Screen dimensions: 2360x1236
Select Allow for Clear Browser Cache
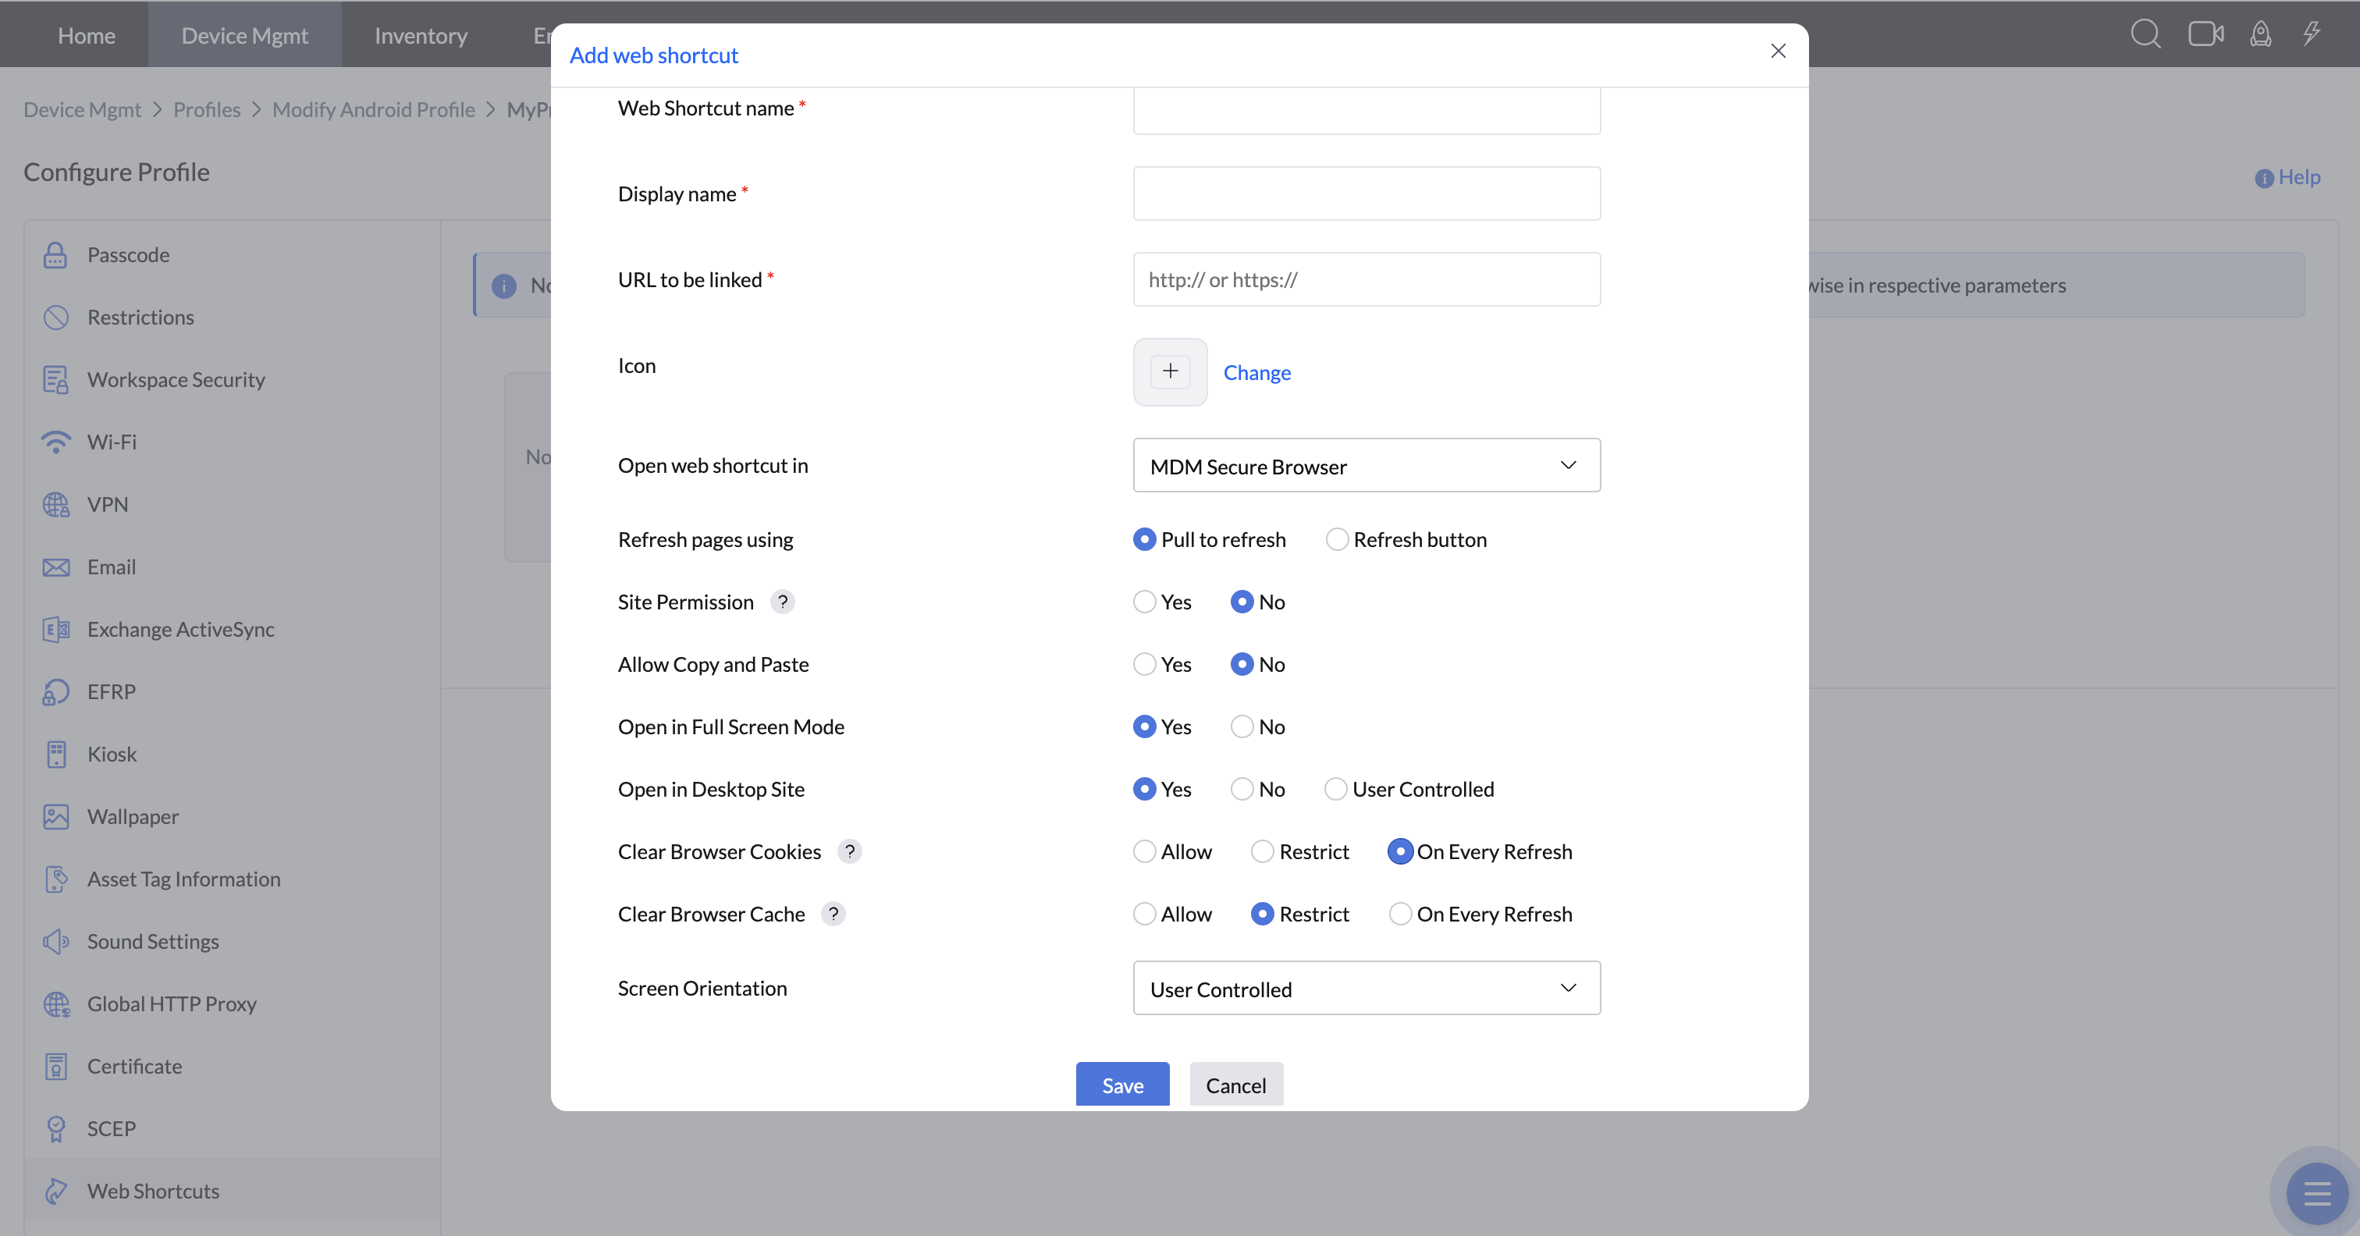1144,914
